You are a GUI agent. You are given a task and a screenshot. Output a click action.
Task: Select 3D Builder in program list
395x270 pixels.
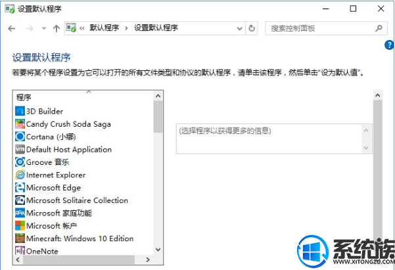point(45,111)
